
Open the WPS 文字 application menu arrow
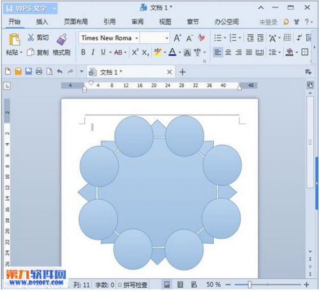(54, 8)
